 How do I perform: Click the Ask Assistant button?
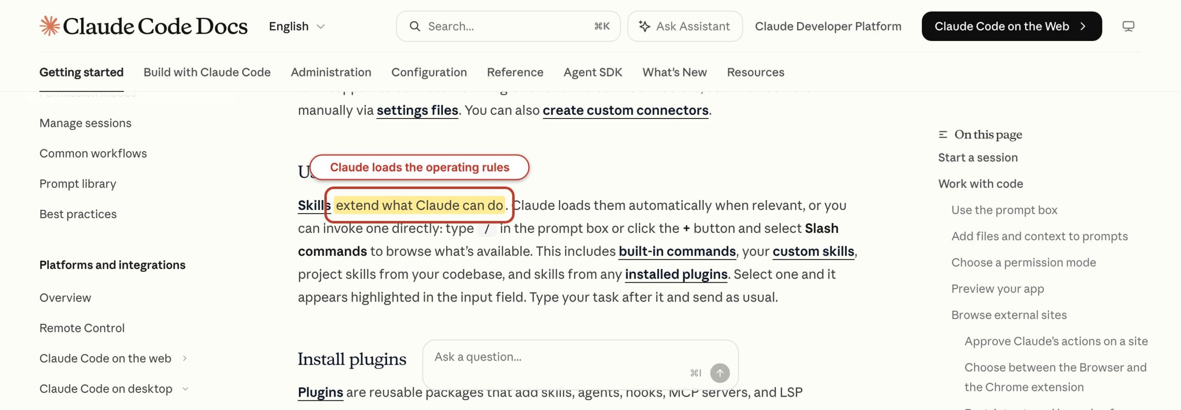click(685, 26)
